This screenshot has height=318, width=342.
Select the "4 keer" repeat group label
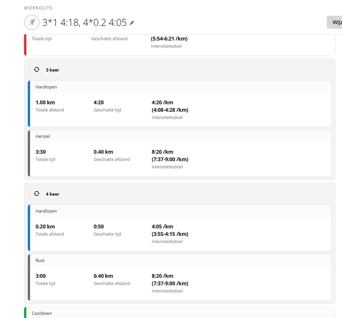pyautogui.click(x=53, y=194)
